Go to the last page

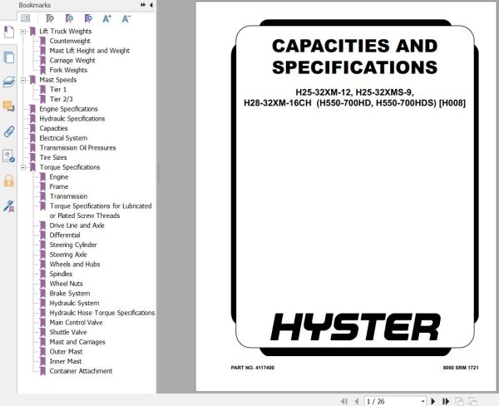(446, 401)
